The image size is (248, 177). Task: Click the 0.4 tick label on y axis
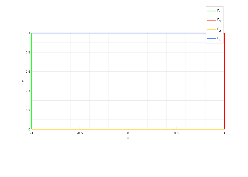coord(28,91)
